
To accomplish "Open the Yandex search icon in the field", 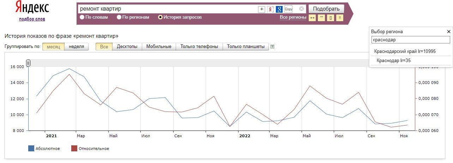I will point(271,9).
